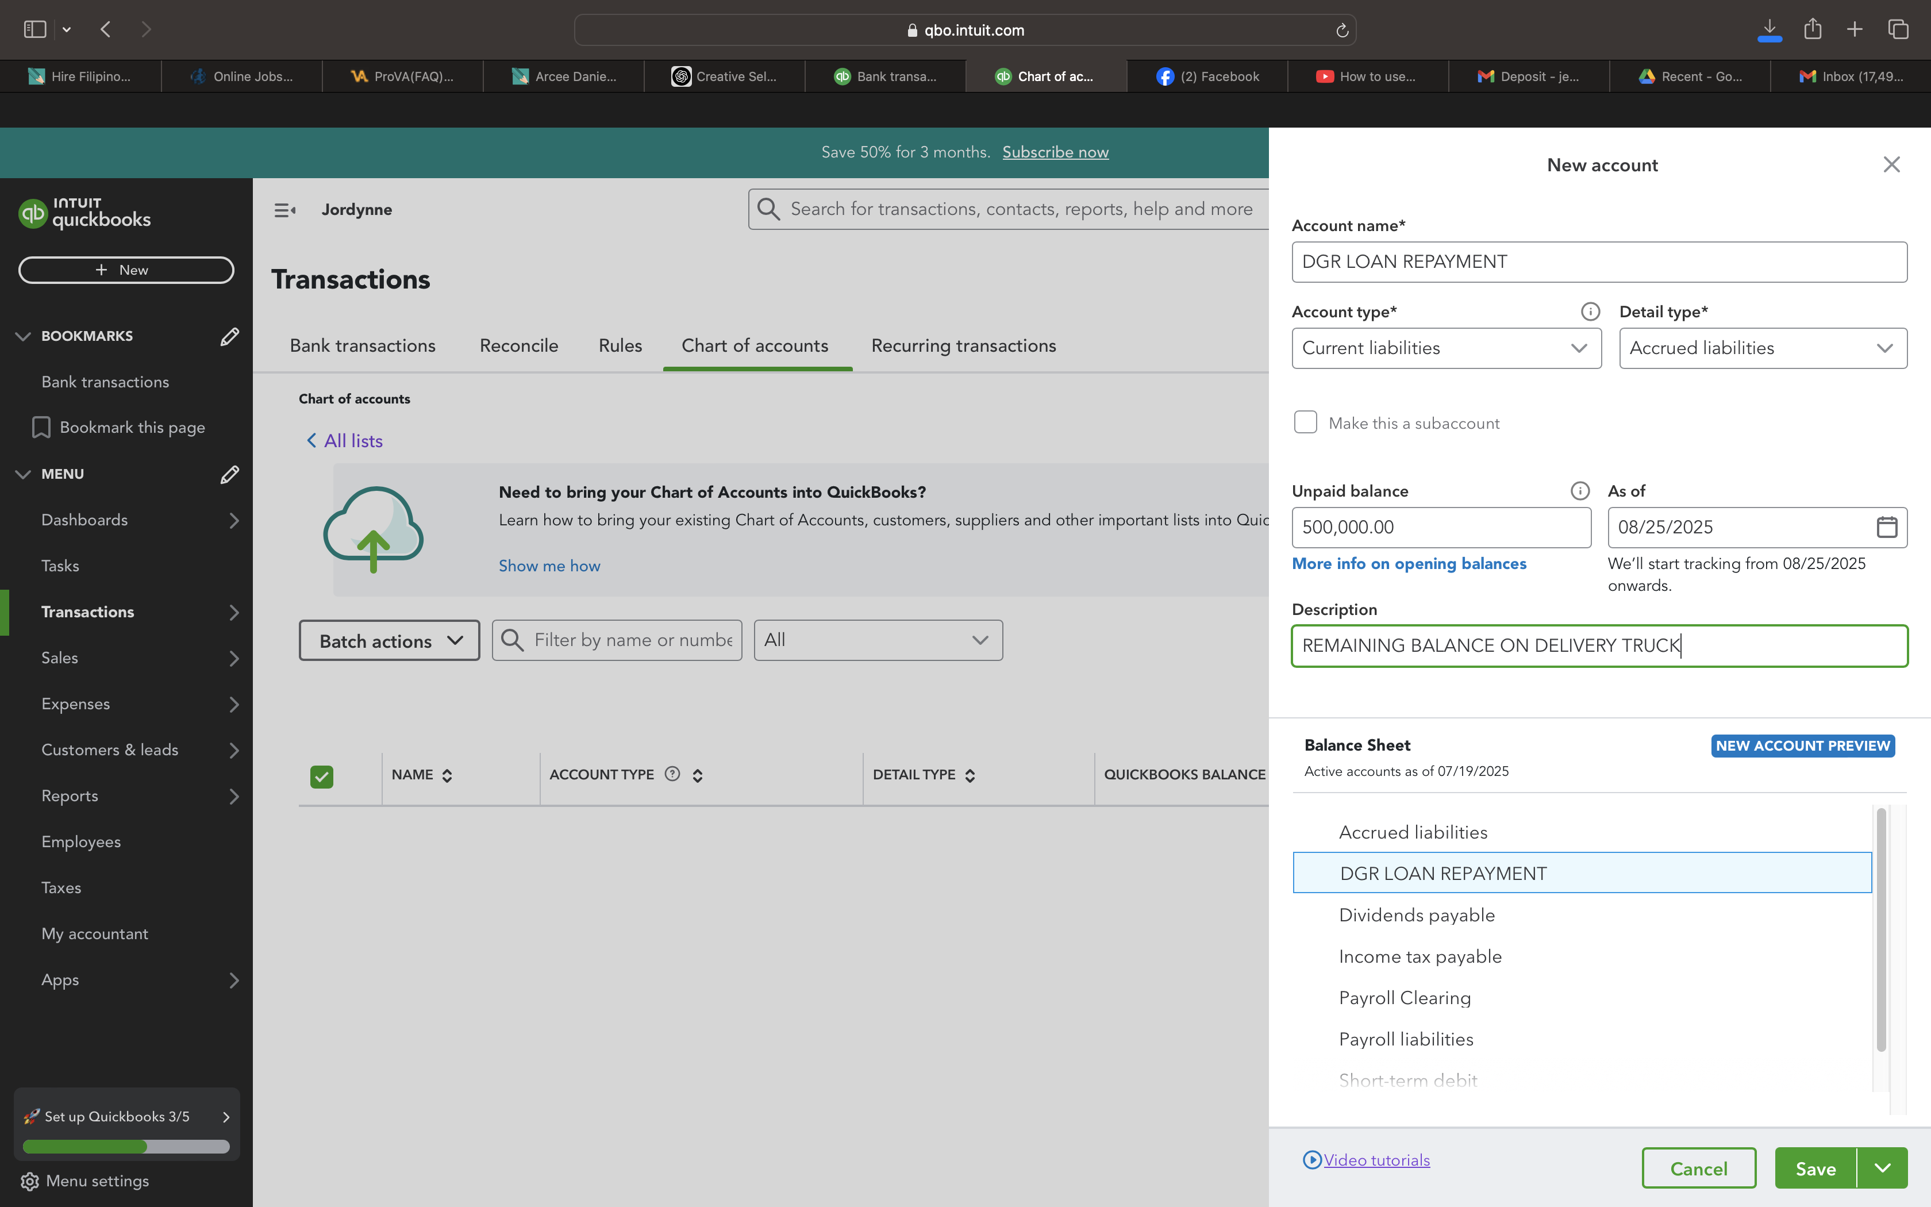The image size is (1931, 1207).
Task: Switch to the Bank transa... browser tab
Action: [x=885, y=76]
